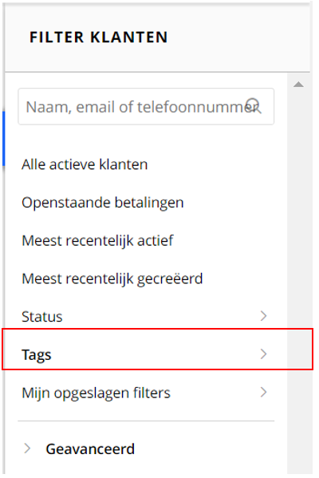Pick Meest recentelijk actief
319x478 pixels.
pos(97,240)
